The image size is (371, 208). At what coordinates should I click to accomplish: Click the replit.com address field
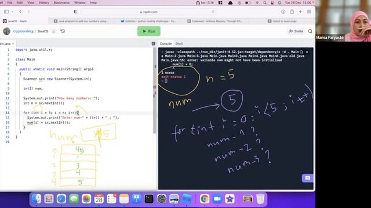pyautogui.click(x=148, y=12)
